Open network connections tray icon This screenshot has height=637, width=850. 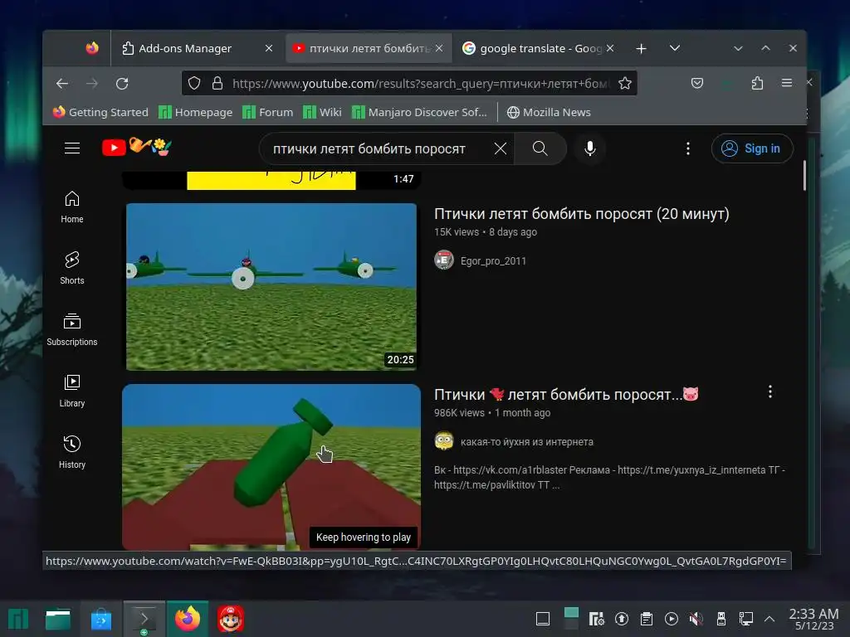point(746,619)
